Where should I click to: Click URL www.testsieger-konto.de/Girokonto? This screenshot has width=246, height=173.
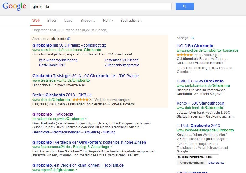[x=61, y=80]
